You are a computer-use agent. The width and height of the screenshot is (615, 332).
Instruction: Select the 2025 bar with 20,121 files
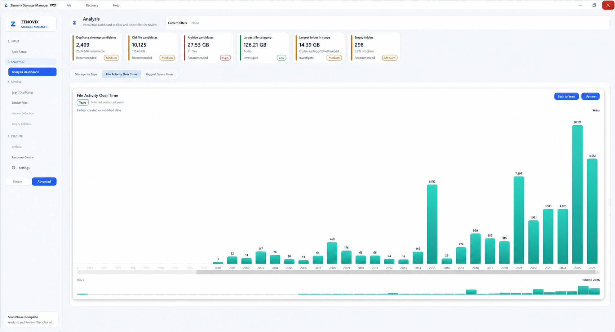click(577, 194)
